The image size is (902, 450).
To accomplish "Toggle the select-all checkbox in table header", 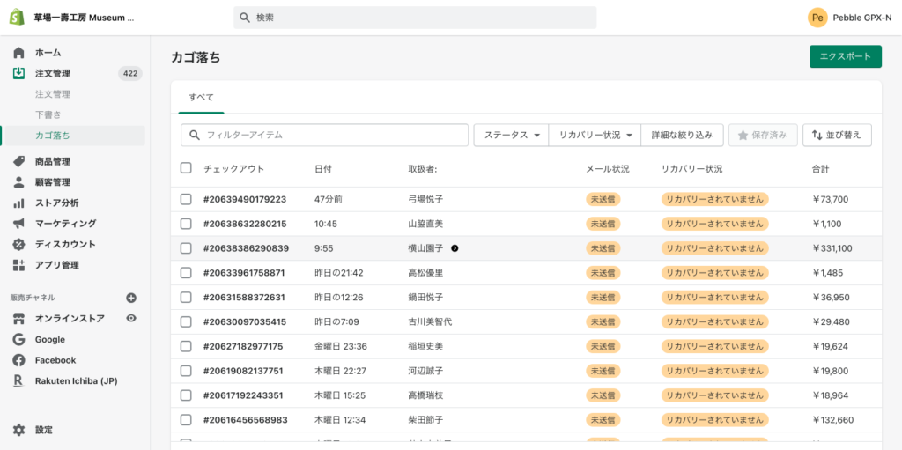I will tap(186, 168).
